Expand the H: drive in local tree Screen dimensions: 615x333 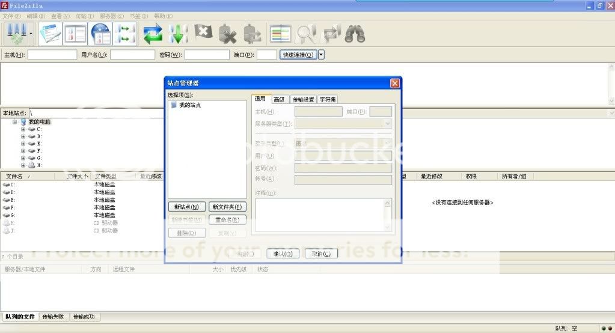[x=23, y=165]
